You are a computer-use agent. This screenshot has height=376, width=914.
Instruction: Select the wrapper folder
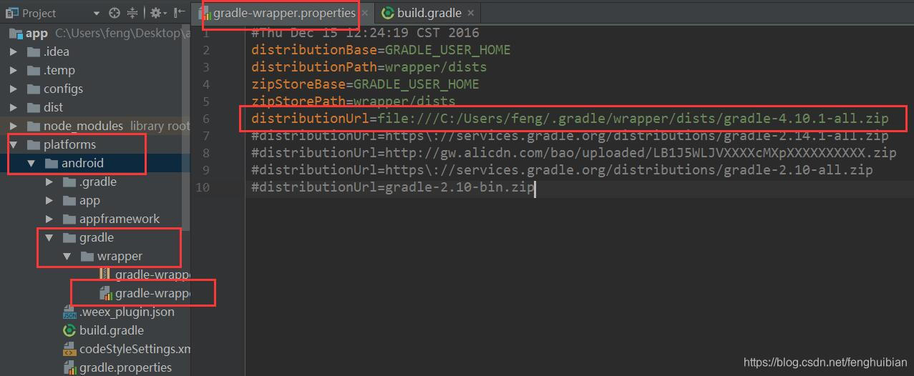pos(96,256)
